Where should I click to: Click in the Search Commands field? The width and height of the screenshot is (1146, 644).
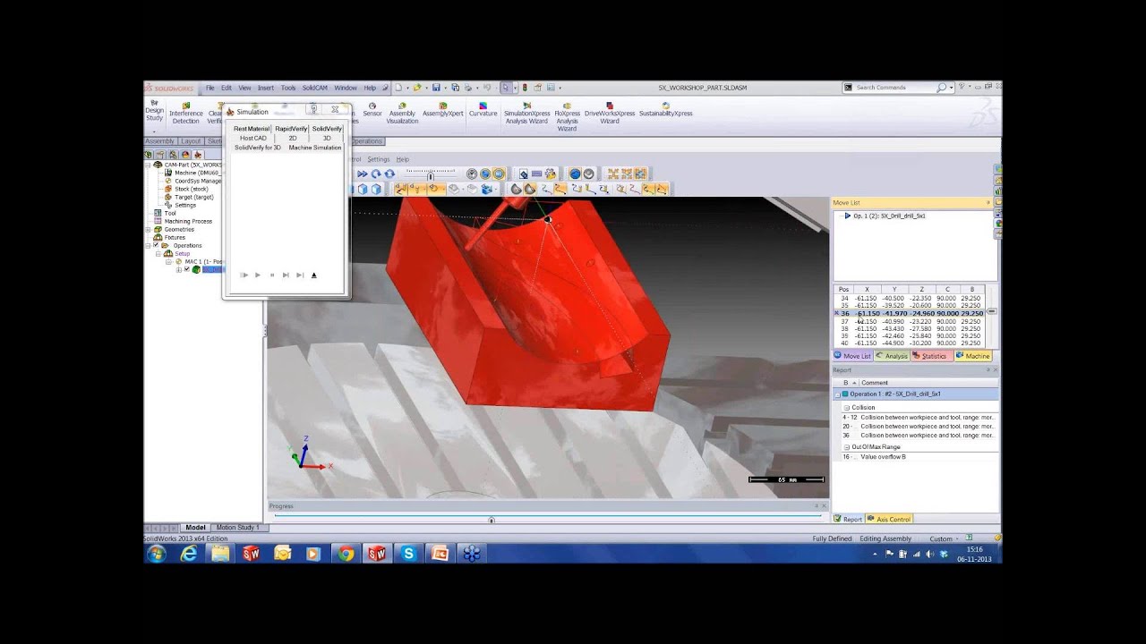coord(895,88)
